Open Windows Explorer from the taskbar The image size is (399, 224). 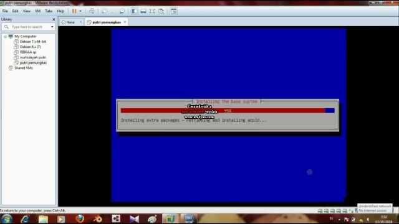click(x=43, y=219)
